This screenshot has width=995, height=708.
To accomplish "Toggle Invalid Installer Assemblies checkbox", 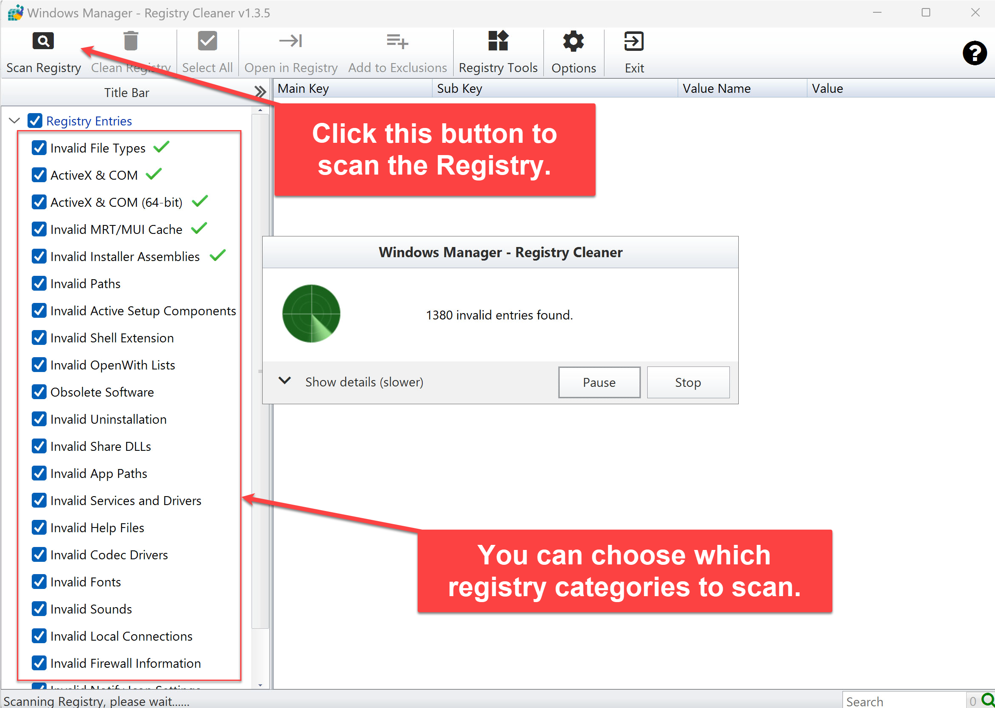I will pyautogui.click(x=39, y=256).
